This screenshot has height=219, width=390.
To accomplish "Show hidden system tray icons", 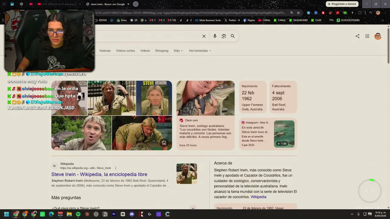I will [352, 214].
